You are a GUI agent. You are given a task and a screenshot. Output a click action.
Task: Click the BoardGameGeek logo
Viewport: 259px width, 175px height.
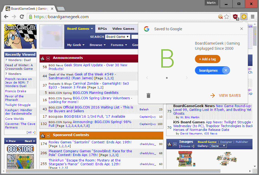[20, 37]
